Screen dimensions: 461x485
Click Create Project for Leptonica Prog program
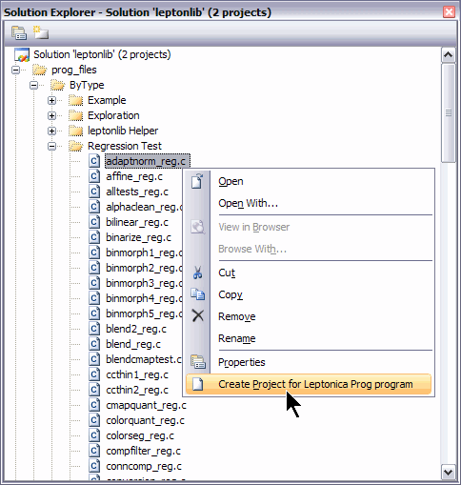point(309,384)
